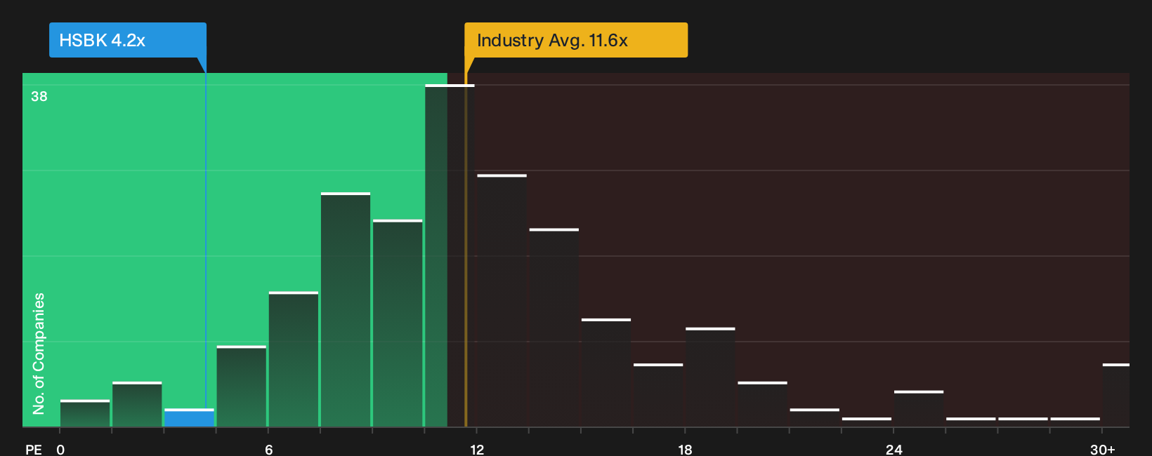Click the 24 tick label on PE axis

[894, 450]
